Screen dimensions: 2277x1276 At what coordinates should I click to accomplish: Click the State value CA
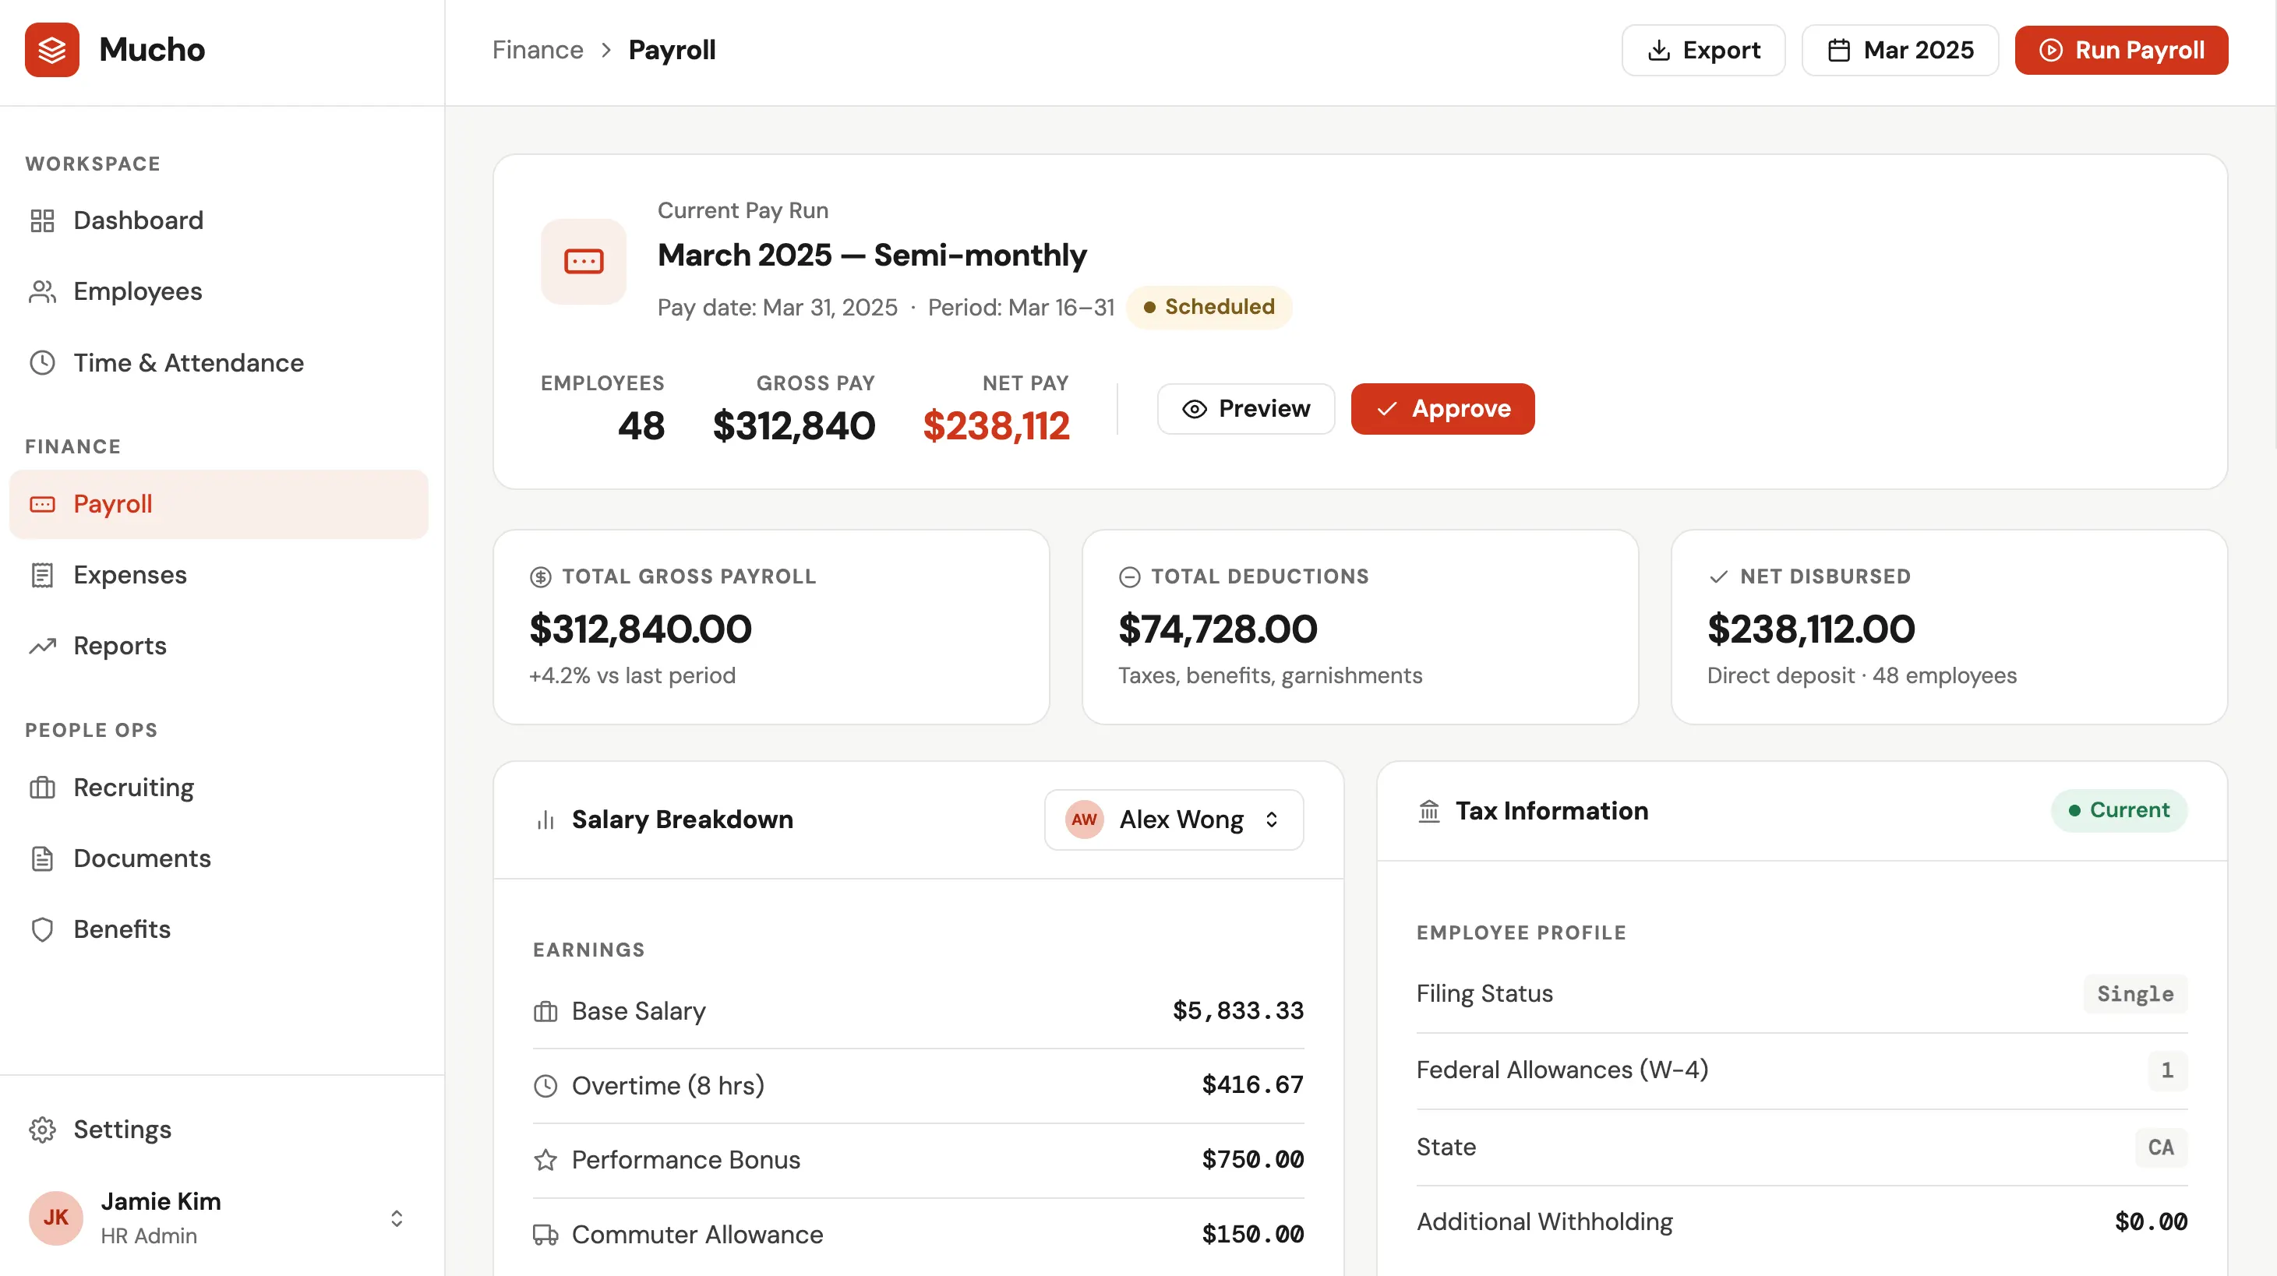coord(2160,1147)
